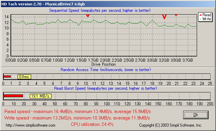Screen dimensions: 216x131
Task: Click the Read Burst Speed heading
Action: 106,88
